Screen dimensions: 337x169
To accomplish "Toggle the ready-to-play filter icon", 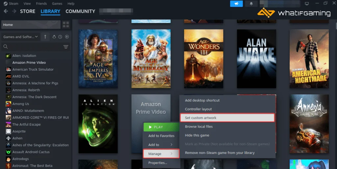I will (67, 37).
